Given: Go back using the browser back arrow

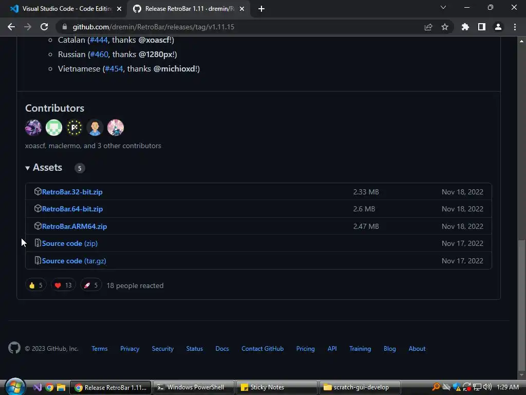Looking at the screenshot, I should click(x=11, y=27).
